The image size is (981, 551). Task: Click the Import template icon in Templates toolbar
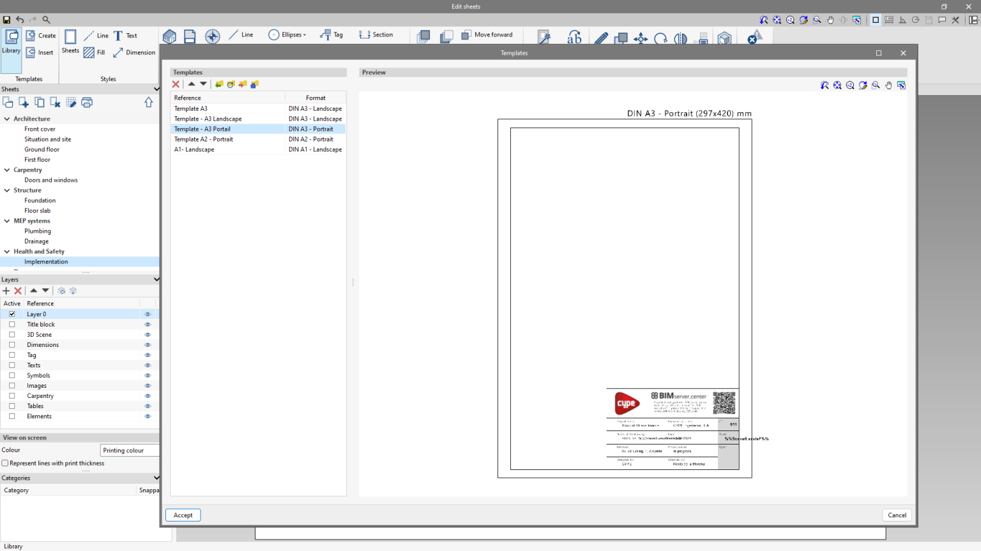(219, 84)
